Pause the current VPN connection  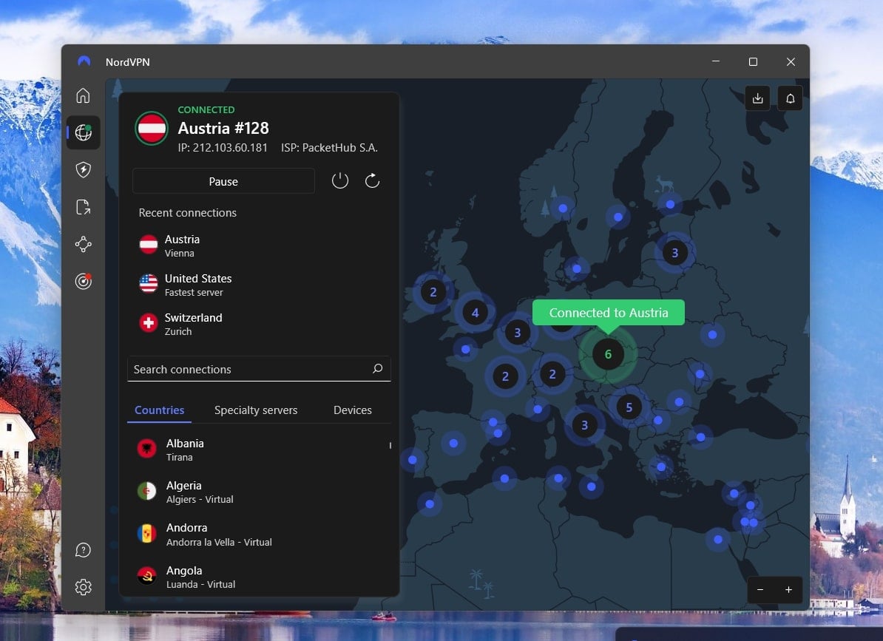coord(223,181)
